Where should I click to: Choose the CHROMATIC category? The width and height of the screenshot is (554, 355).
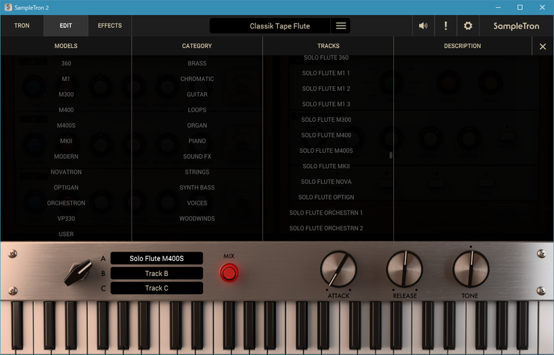pos(197,79)
